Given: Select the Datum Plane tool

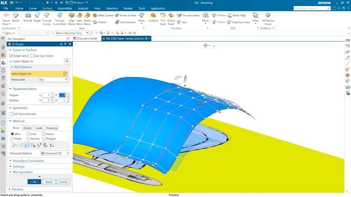Looking at the screenshot, I should [x=6, y=19].
